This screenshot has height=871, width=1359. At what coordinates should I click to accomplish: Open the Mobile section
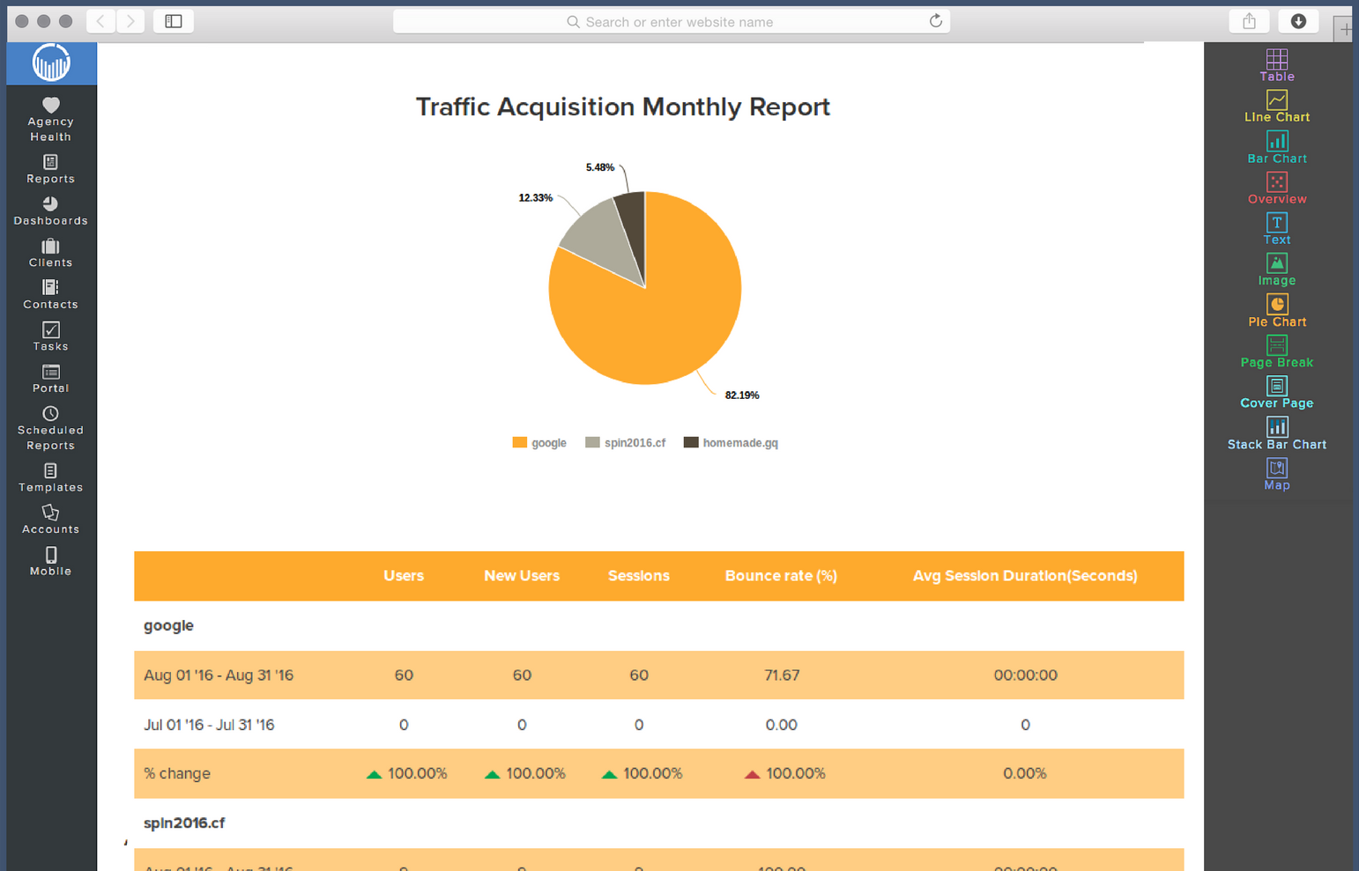pos(50,561)
